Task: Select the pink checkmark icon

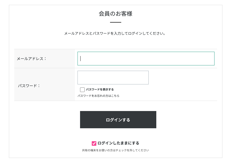Action: tap(94, 143)
